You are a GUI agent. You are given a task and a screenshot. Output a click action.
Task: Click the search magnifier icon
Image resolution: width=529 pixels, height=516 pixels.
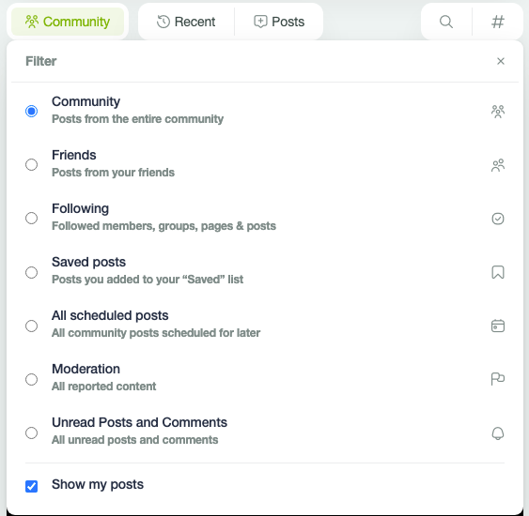click(x=446, y=22)
